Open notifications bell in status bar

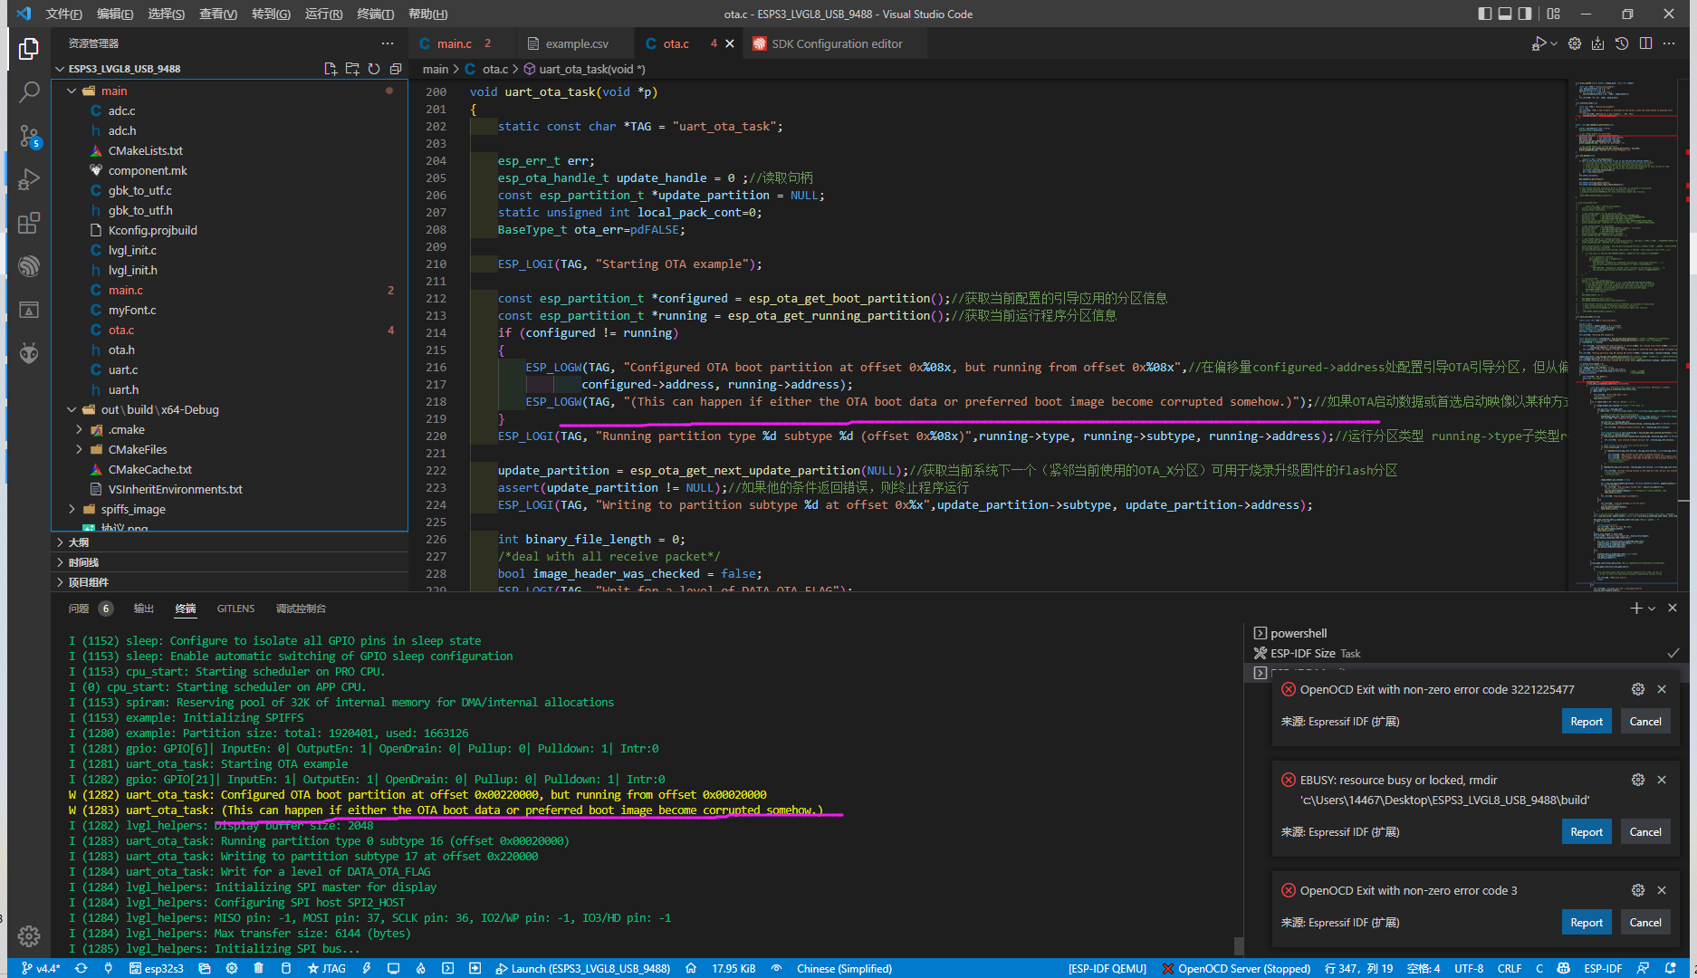coord(1671,968)
